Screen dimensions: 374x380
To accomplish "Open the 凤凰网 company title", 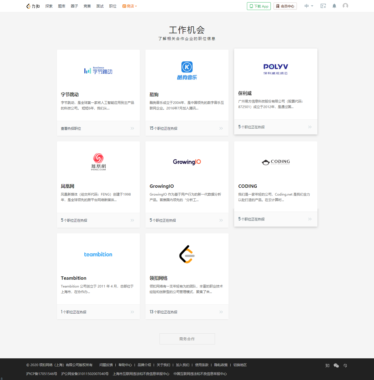I will click(x=67, y=186).
